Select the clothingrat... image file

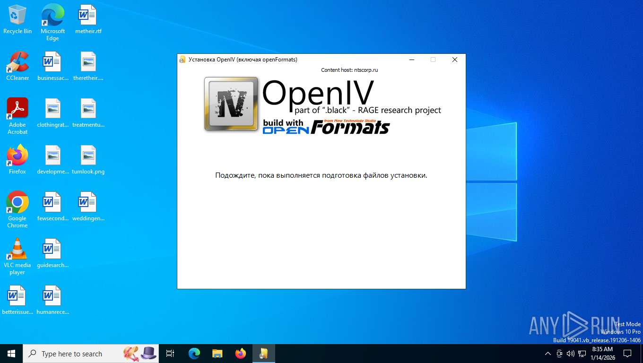(x=52, y=113)
